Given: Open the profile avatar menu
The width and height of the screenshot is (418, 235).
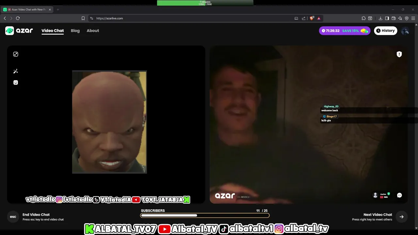Looking at the screenshot, I should (x=405, y=31).
